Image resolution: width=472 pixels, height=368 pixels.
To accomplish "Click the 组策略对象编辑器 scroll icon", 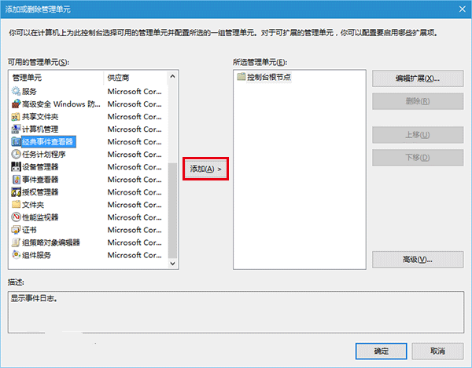I will pyautogui.click(x=16, y=242).
